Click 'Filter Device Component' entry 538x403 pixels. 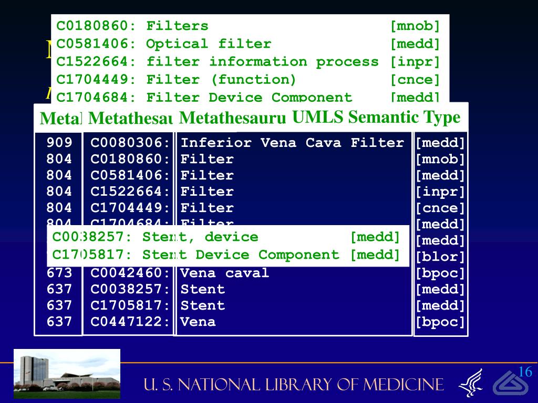click(250, 97)
